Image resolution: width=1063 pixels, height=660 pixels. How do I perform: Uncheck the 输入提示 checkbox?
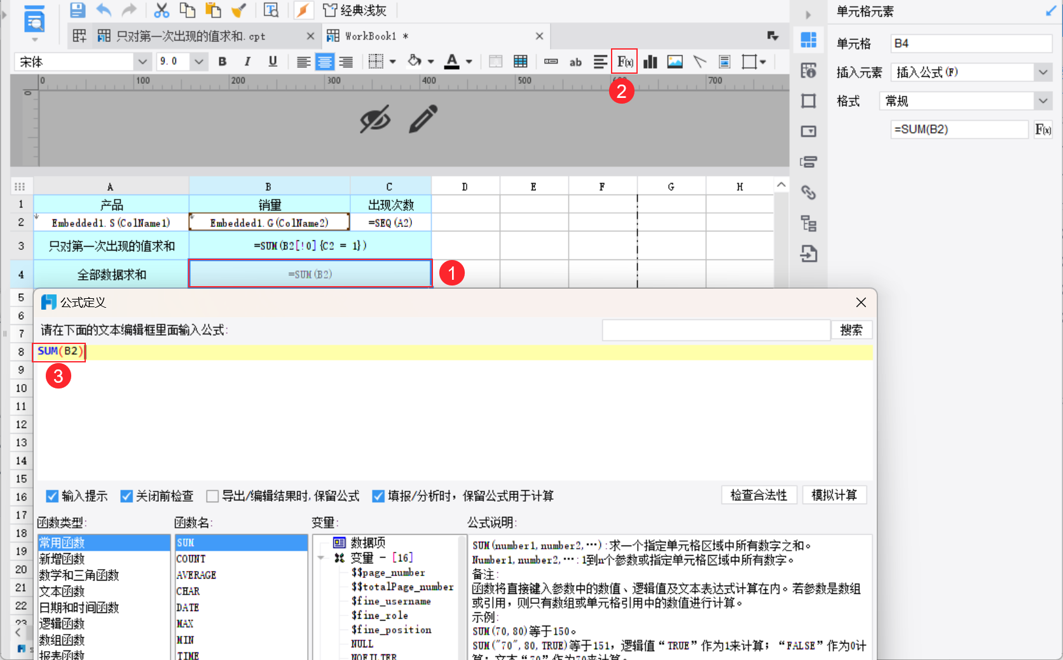52,496
